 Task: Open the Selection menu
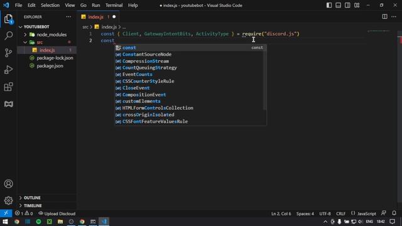pyautogui.click(x=50, y=5)
